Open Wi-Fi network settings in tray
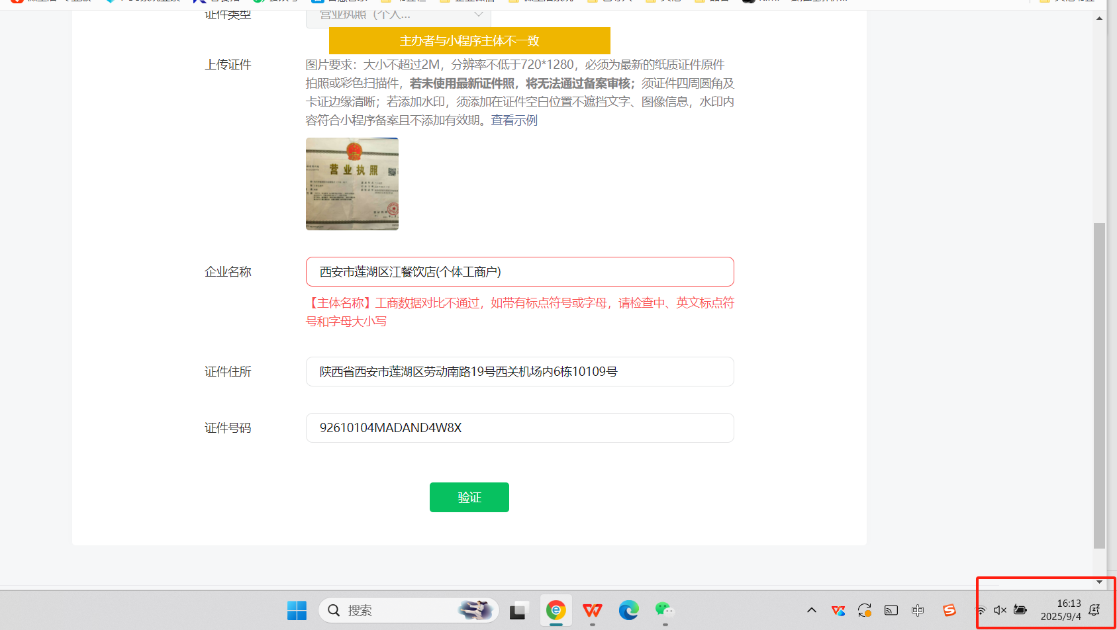The width and height of the screenshot is (1117, 630). [x=981, y=610]
